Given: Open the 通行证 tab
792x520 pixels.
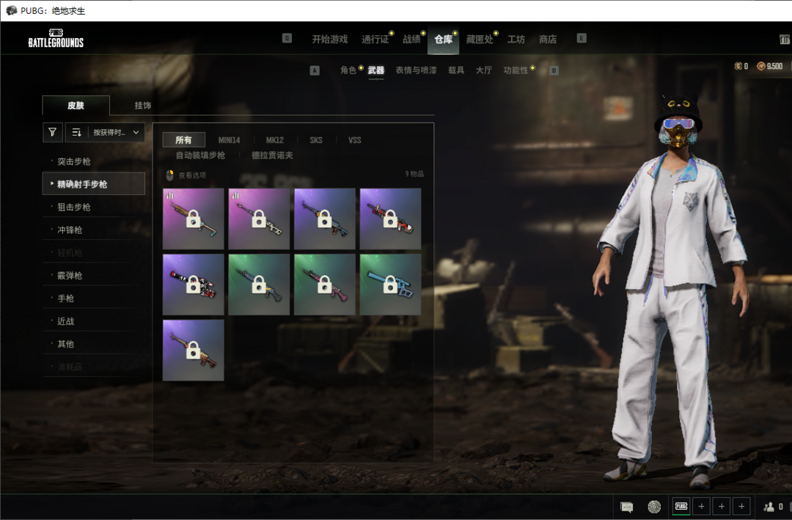Looking at the screenshot, I should (375, 40).
